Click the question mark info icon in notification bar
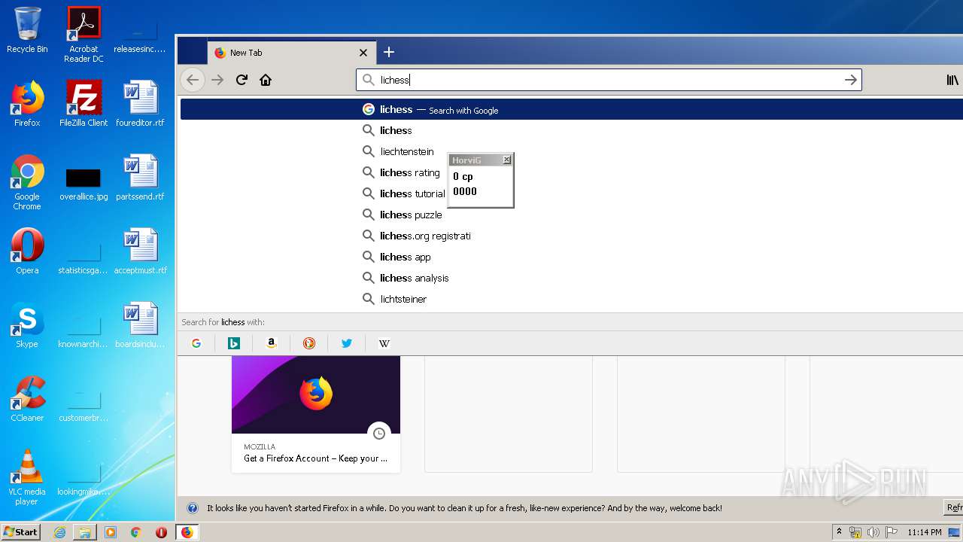The image size is (963, 542). tap(193, 508)
